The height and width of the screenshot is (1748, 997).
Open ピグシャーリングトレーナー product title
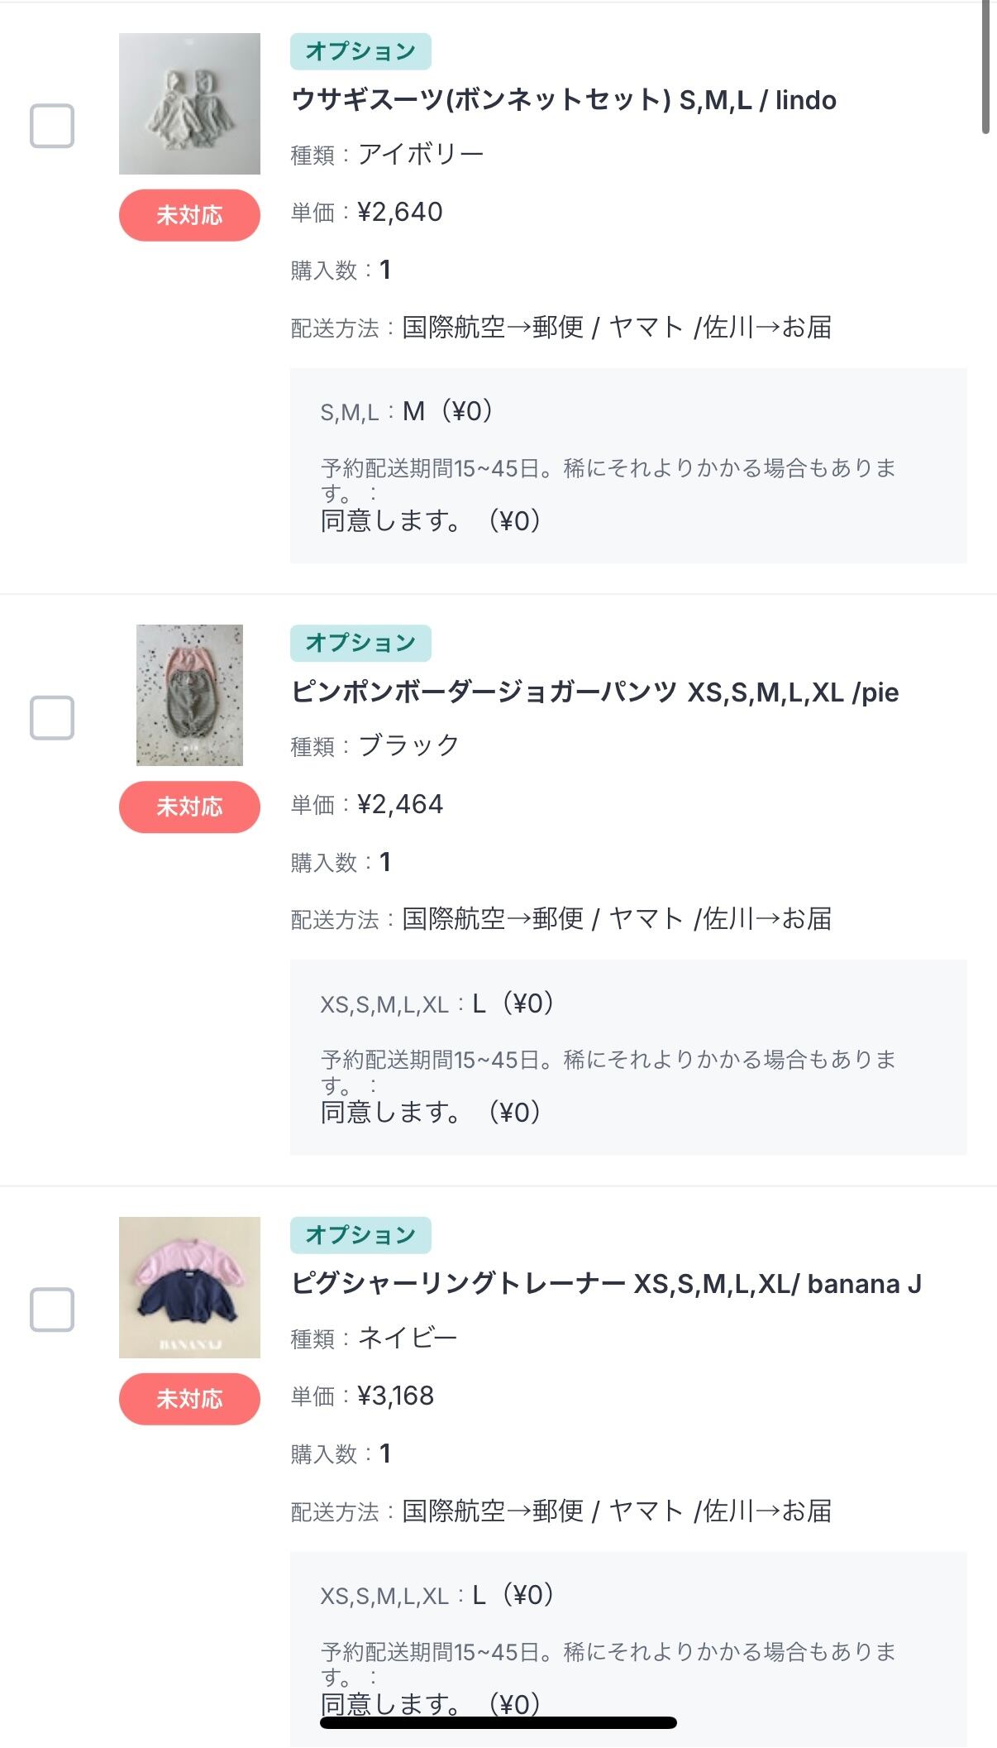606,1284
